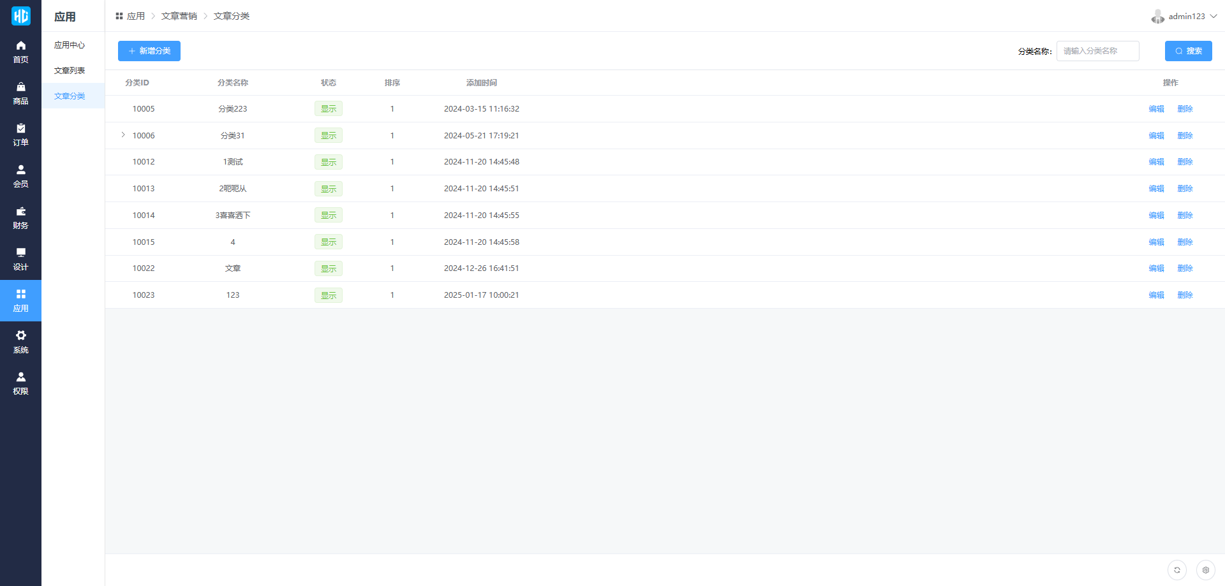Open the 设计 design monitor icon
The height and width of the screenshot is (586, 1225).
point(20,253)
